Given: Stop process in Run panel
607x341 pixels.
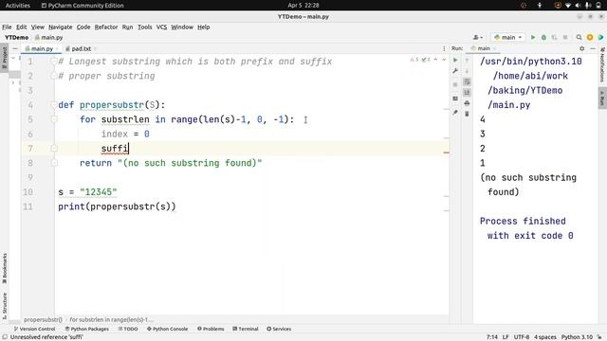Looking at the screenshot, I should coord(455,84).
